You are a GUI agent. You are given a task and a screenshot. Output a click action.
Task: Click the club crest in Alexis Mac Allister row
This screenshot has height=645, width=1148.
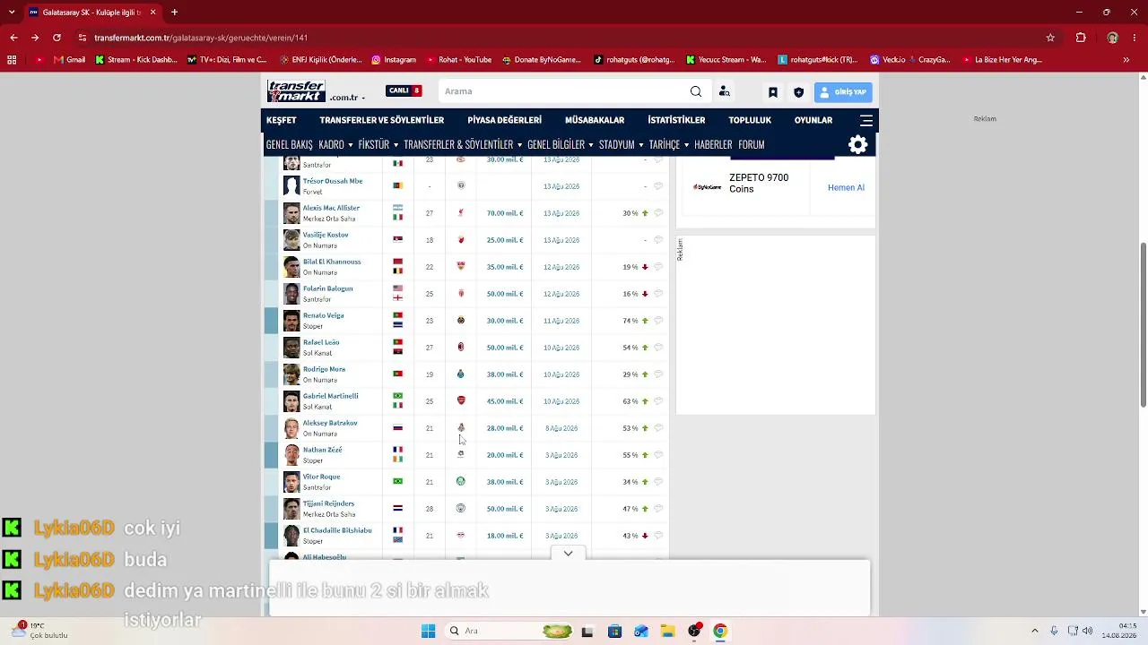click(x=461, y=213)
